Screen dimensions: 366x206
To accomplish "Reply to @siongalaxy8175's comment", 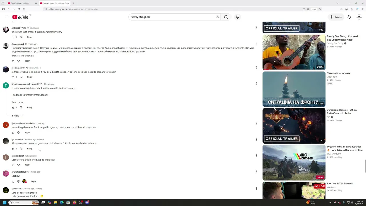I will click(x=30, y=77).
